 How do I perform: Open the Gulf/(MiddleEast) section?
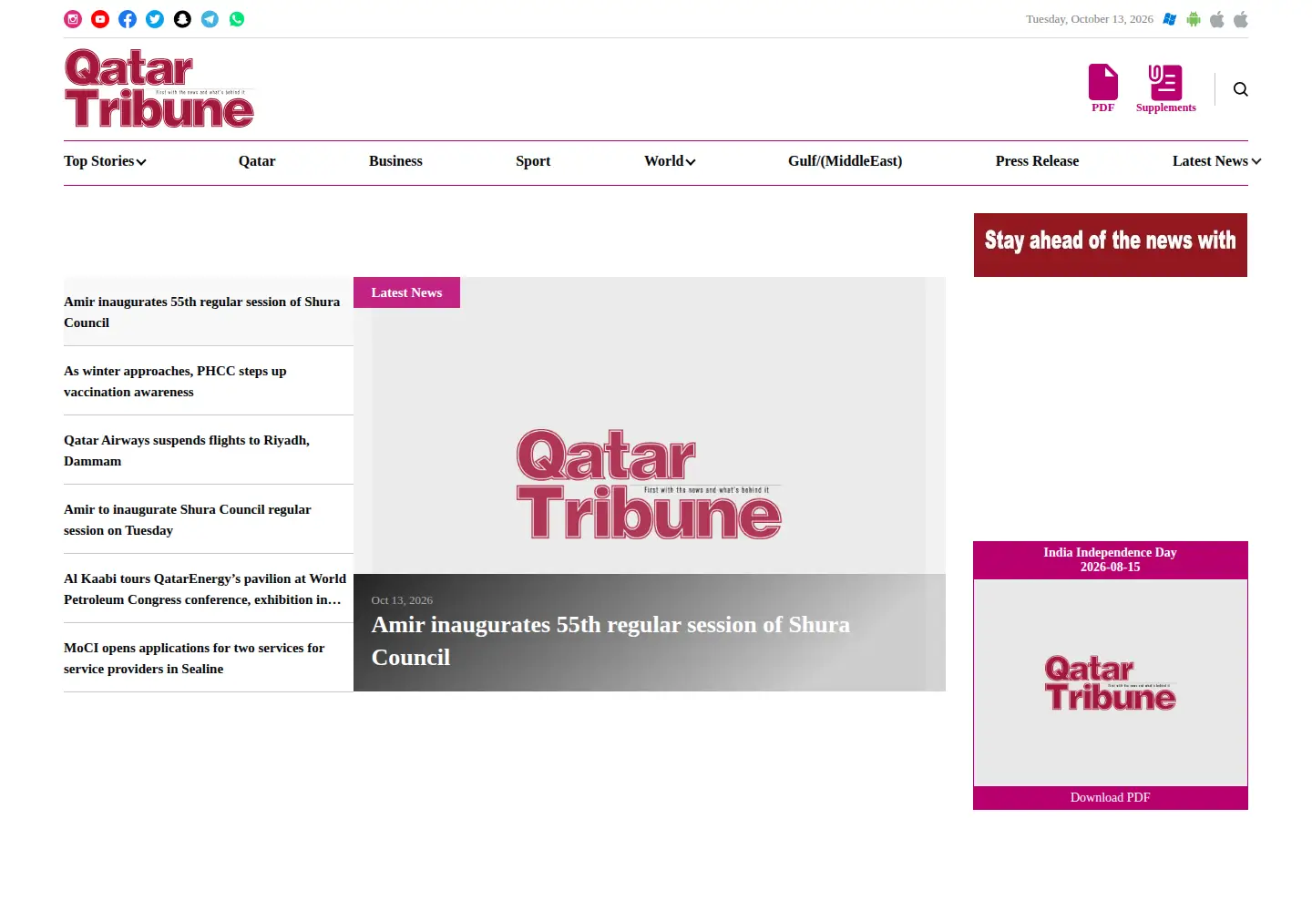click(x=846, y=161)
